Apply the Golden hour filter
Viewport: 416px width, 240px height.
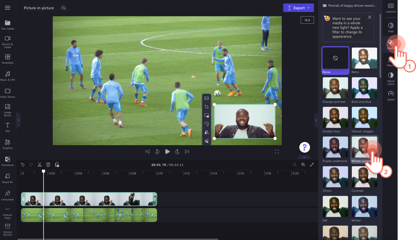pos(335,120)
